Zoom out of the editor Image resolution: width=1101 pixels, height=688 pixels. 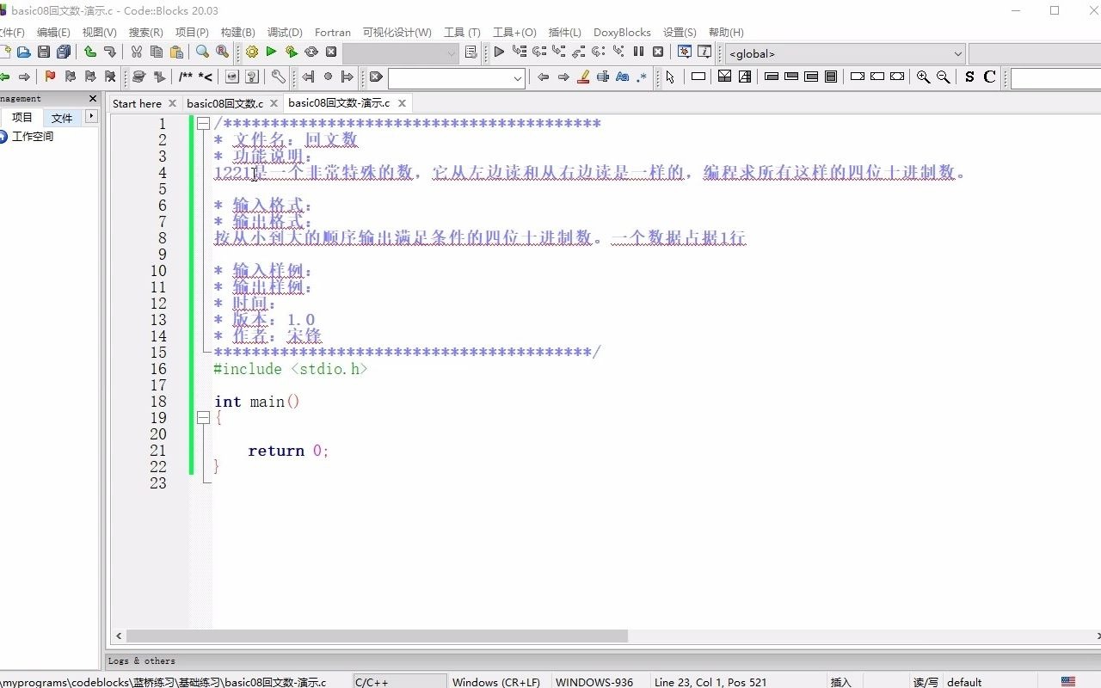944,77
